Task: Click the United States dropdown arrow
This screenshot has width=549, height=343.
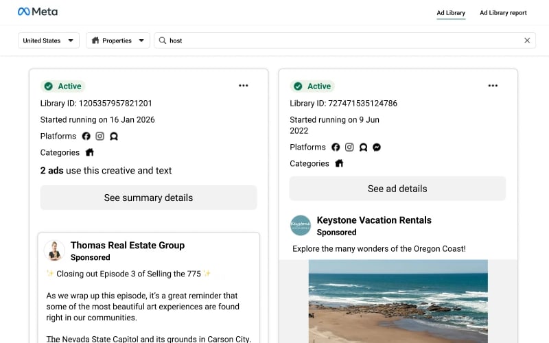Action: pyautogui.click(x=71, y=40)
